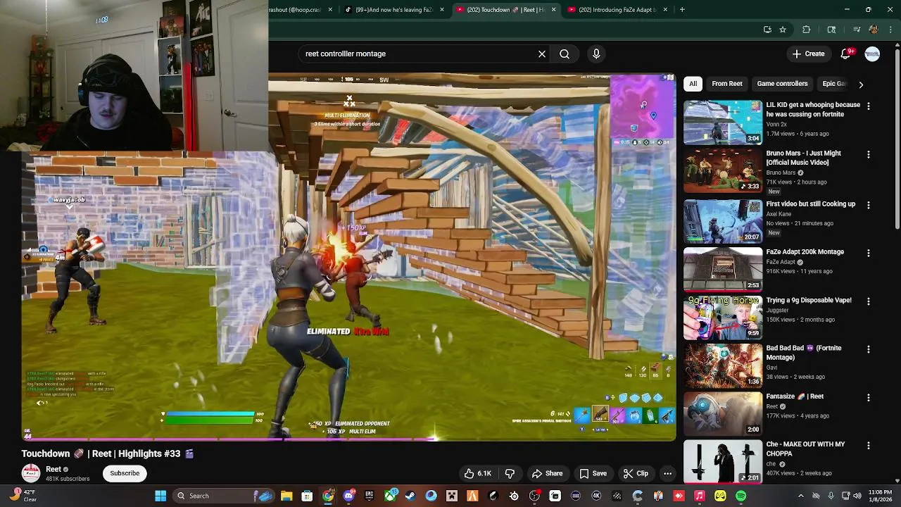The image size is (901, 507).
Task: Open options for Bad Bad Bad montage
Action: tap(869, 349)
